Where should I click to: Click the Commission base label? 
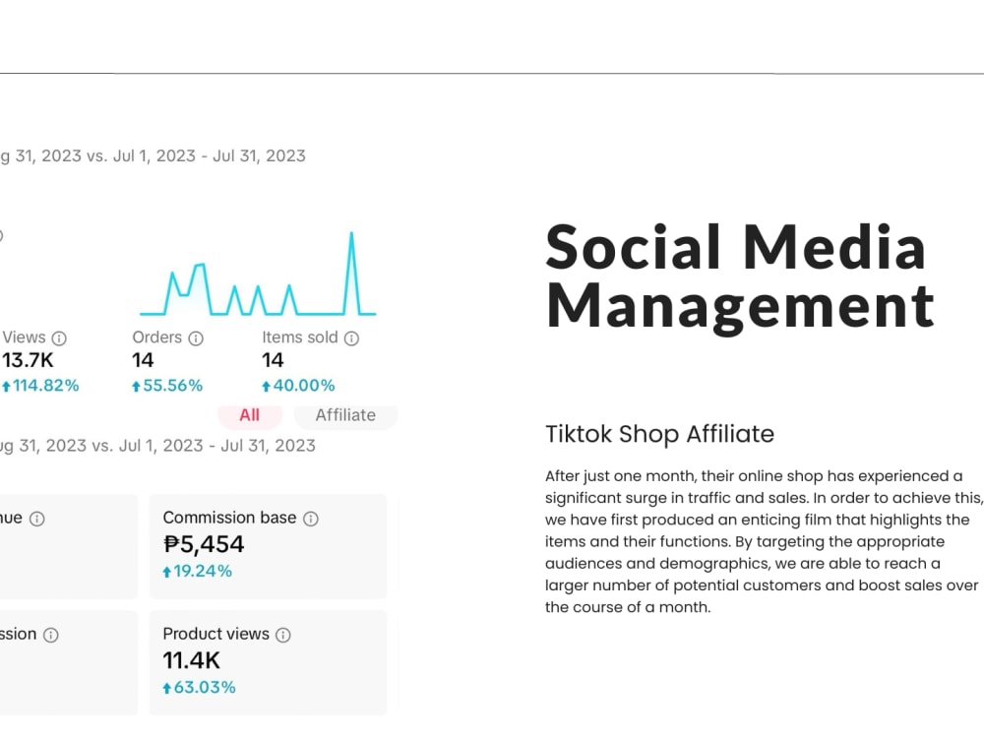coord(229,518)
